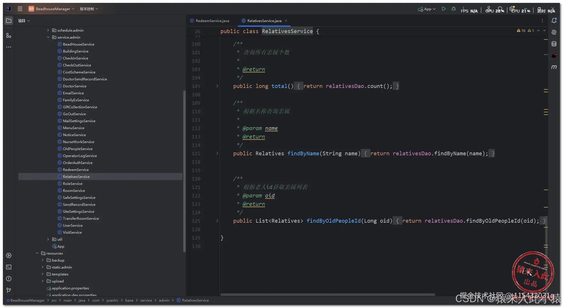Expand the templates folder

tap(43, 274)
